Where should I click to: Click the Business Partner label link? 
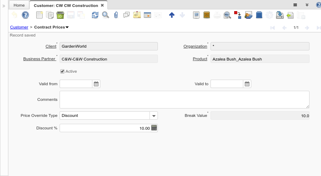[x=39, y=59]
